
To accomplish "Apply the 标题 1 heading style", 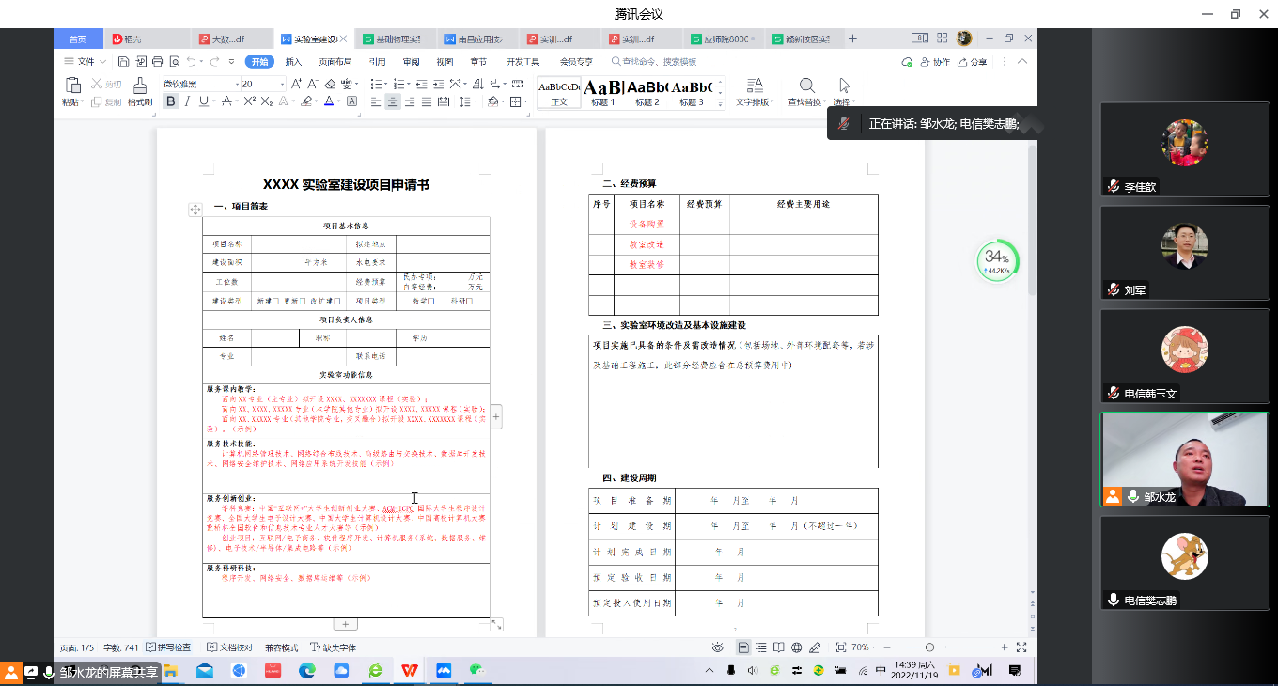I will tap(603, 92).
